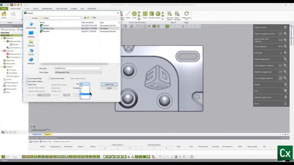Viewport: 294px width, 165px height.
Task: Select Note in the model tree
Action: click(6, 92)
